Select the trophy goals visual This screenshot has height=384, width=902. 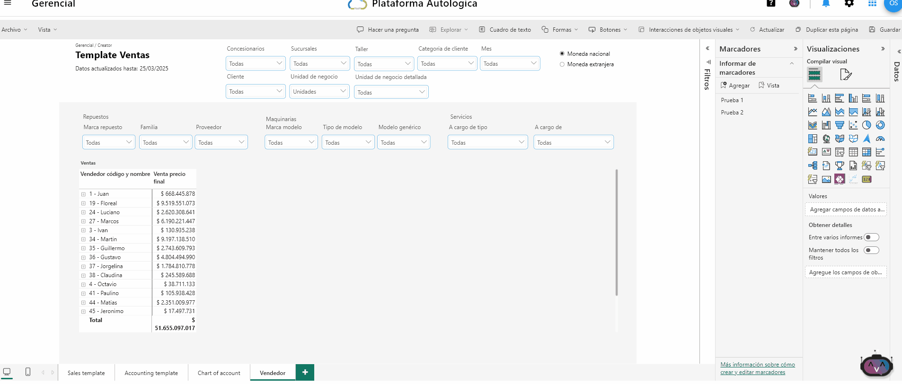point(840,166)
